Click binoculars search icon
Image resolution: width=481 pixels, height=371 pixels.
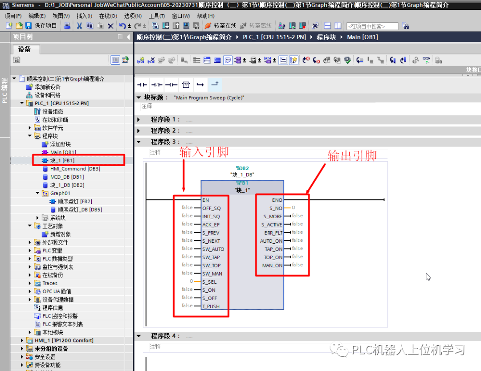click(x=406, y=26)
